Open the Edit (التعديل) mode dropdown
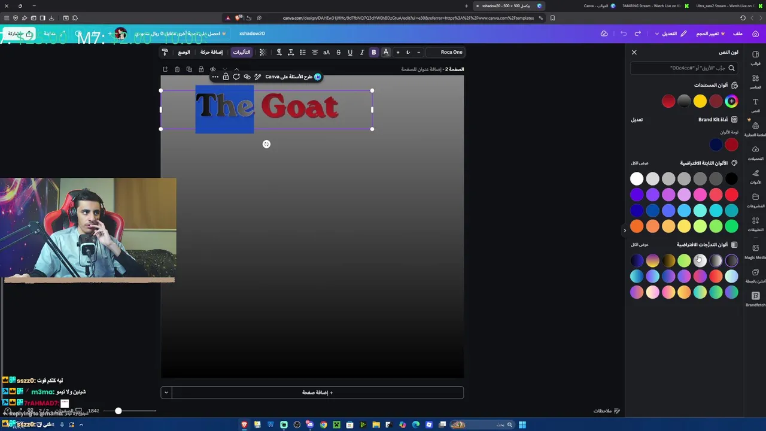 (x=670, y=34)
